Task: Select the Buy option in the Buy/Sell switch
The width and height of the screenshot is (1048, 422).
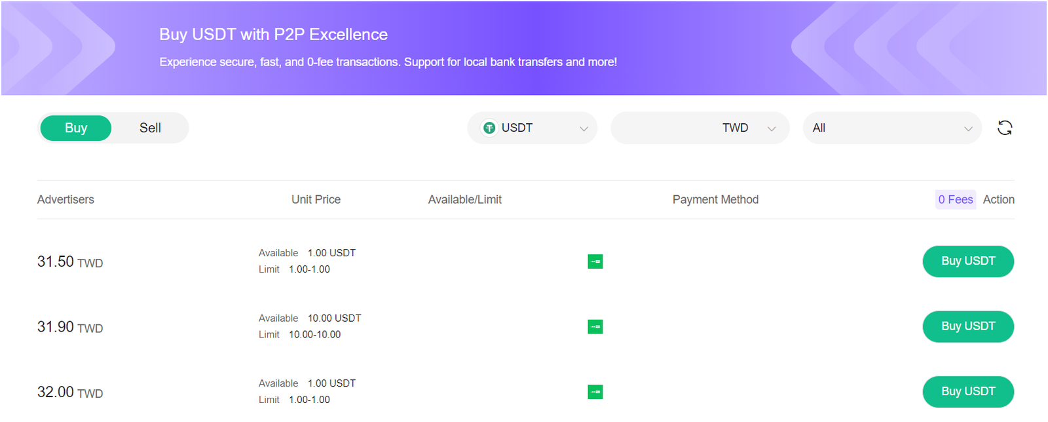Action: pyautogui.click(x=75, y=128)
